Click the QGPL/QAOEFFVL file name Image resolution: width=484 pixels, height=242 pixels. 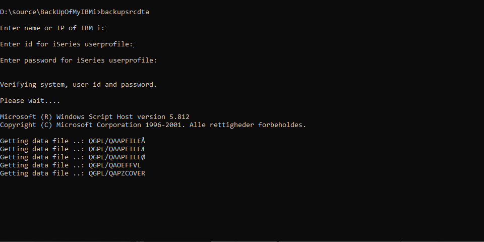click(x=115, y=165)
